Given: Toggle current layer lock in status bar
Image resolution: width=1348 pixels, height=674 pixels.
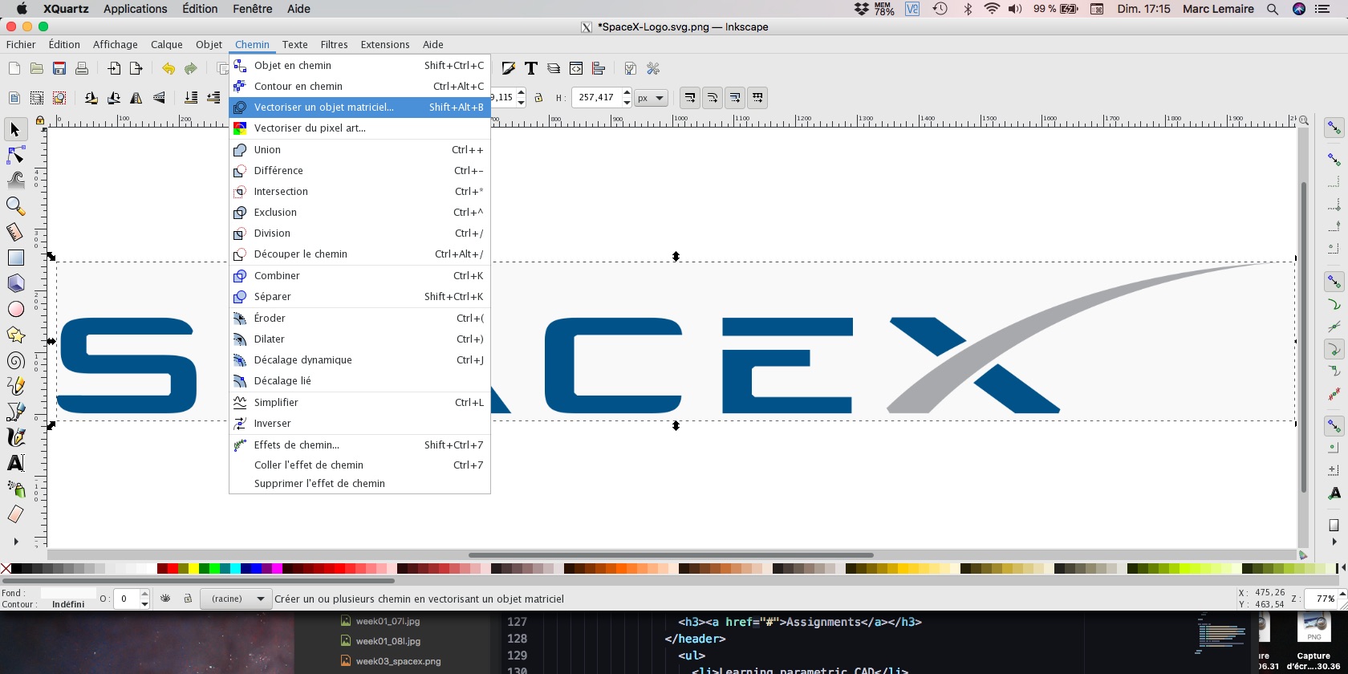Looking at the screenshot, I should pyautogui.click(x=187, y=599).
